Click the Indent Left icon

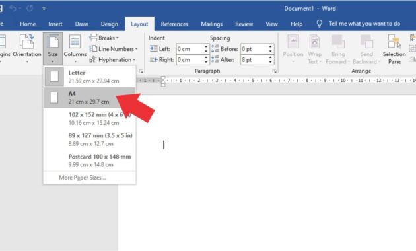point(154,49)
